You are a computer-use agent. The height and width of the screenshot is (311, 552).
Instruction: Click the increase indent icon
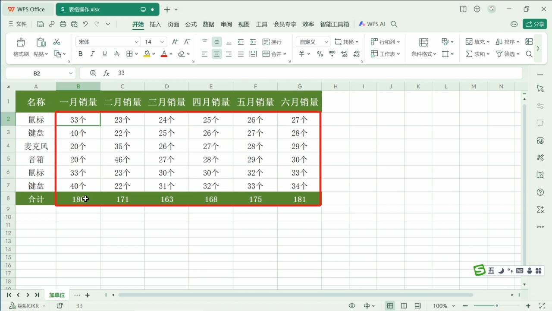point(253,42)
